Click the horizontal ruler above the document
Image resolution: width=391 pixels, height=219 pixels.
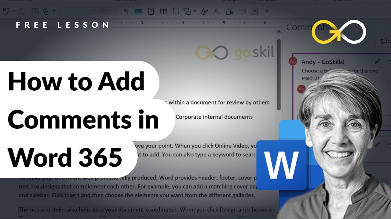point(141,23)
